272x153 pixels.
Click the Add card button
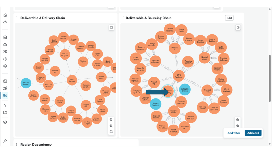pyautogui.click(x=253, y=133)
